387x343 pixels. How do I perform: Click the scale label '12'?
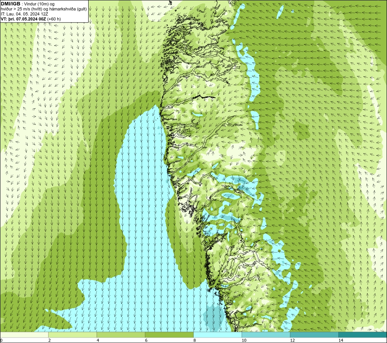tap(293, 340)
